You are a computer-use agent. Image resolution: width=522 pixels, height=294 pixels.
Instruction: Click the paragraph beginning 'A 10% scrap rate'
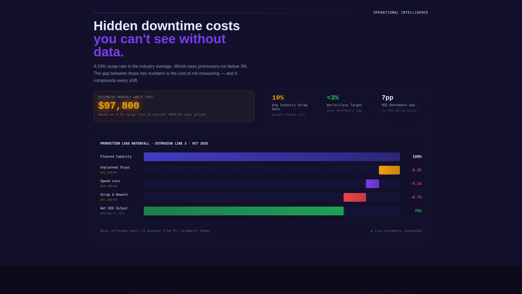171,73
